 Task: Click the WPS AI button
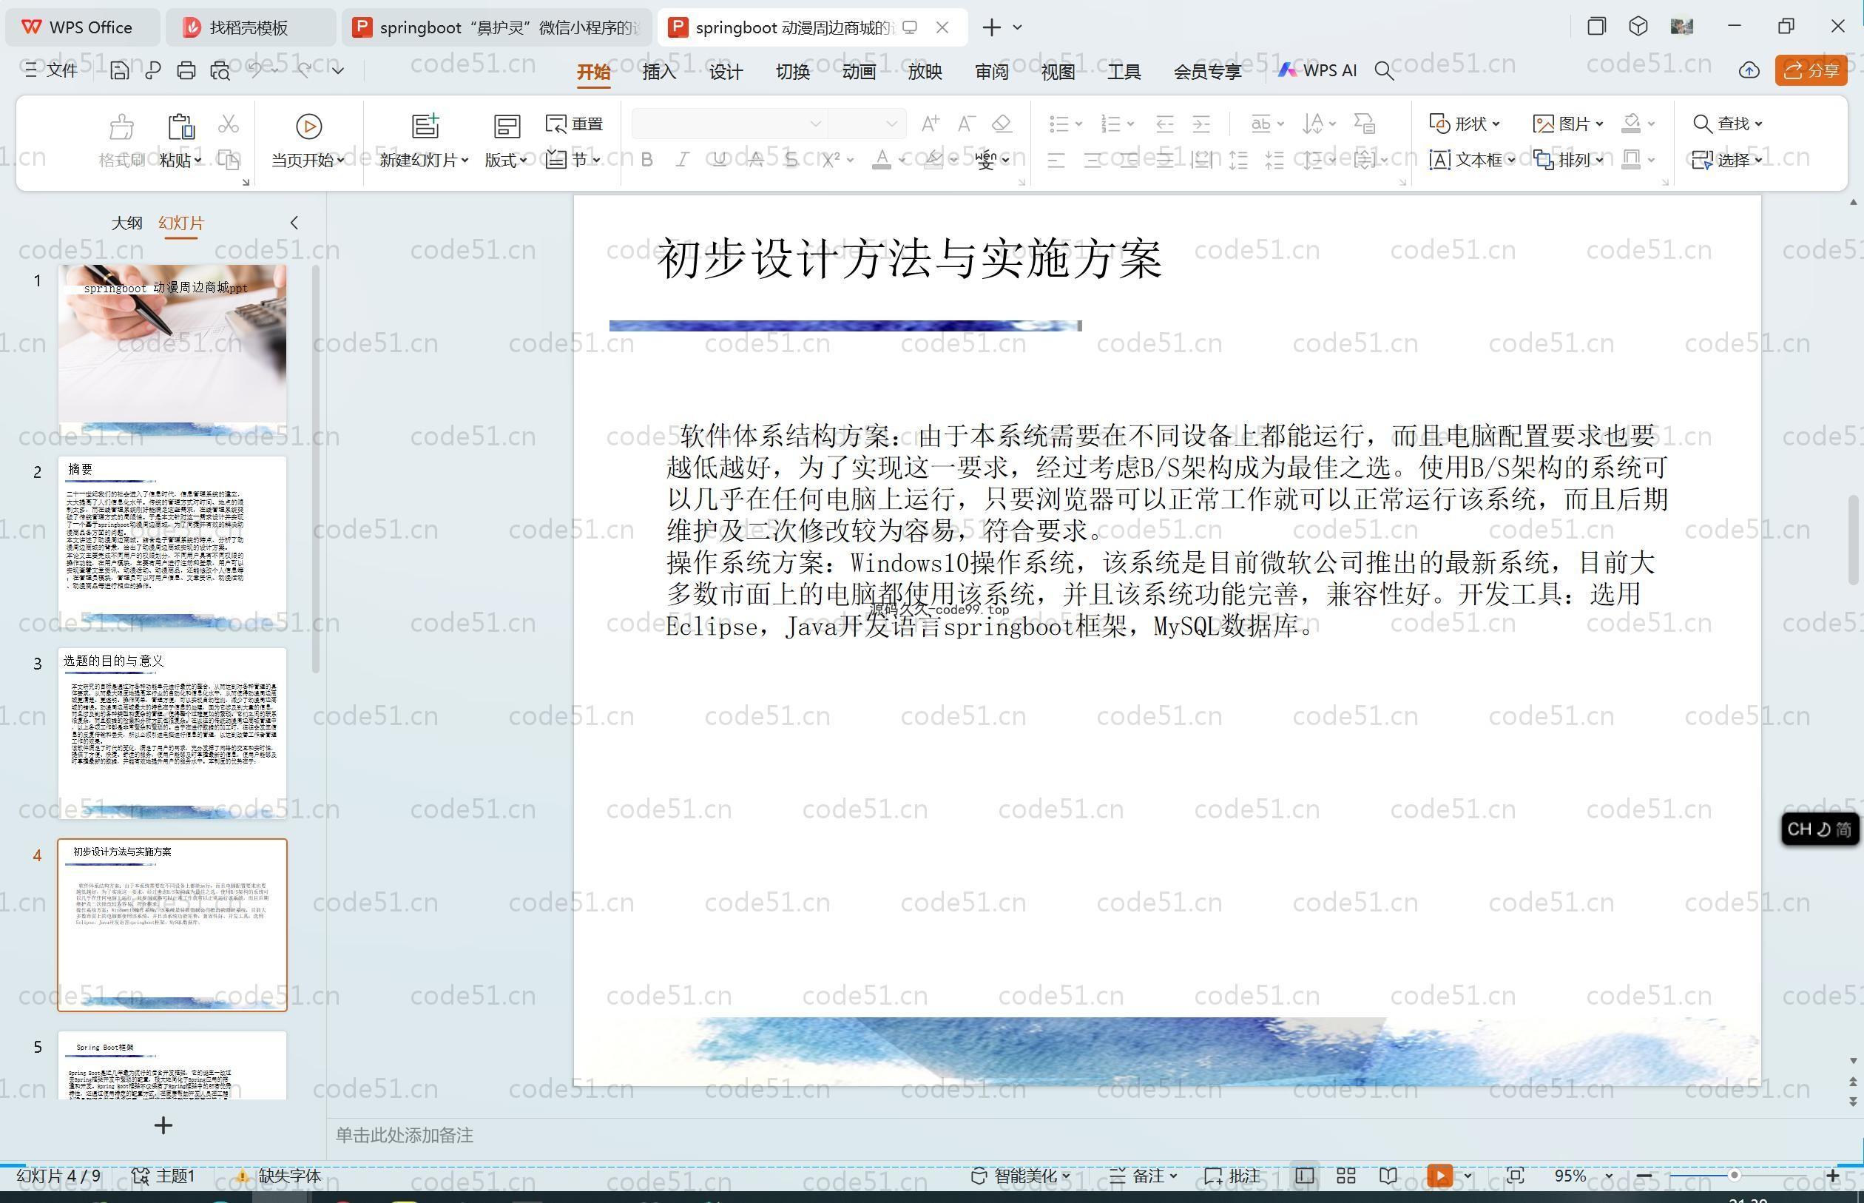pos(1317,70)
